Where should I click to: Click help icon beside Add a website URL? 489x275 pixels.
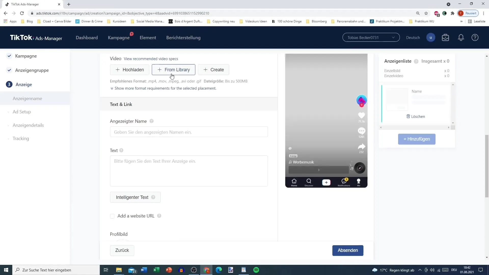[x=159, y=216]
